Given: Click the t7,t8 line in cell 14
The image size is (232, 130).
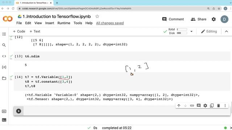Looking at the screenshot, I should tap(30, 86).
